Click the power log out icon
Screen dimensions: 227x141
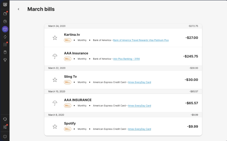tap(5, 136)
